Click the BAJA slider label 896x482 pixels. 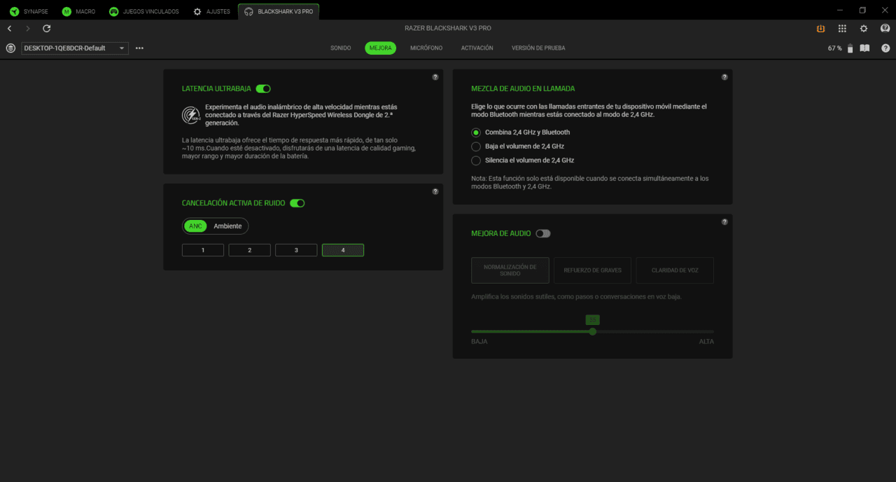(x=479, y=342)
